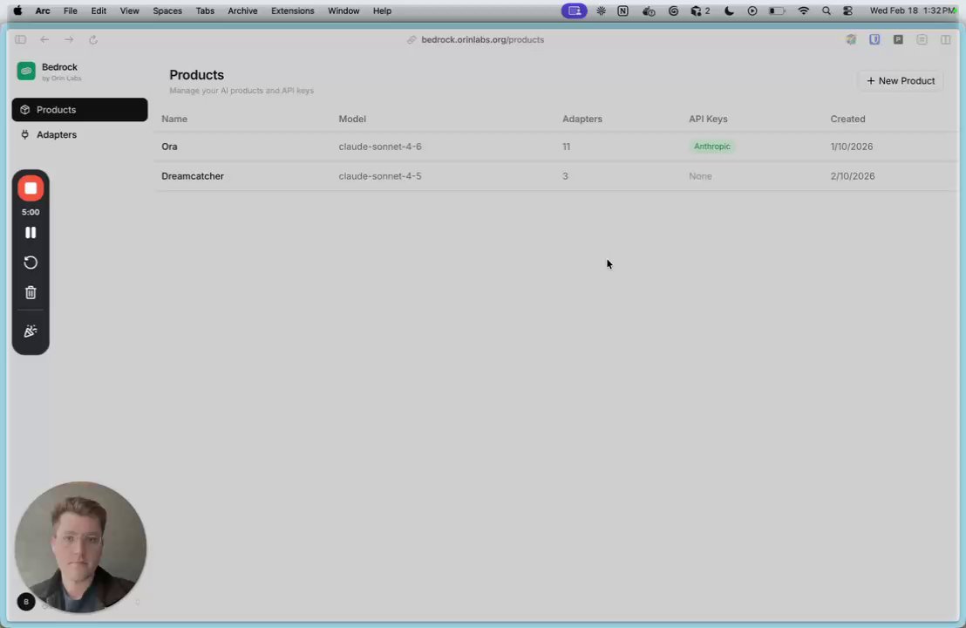Click the user avatar B icon
This screenshot has height=628, width=966.
click(26, 602)
